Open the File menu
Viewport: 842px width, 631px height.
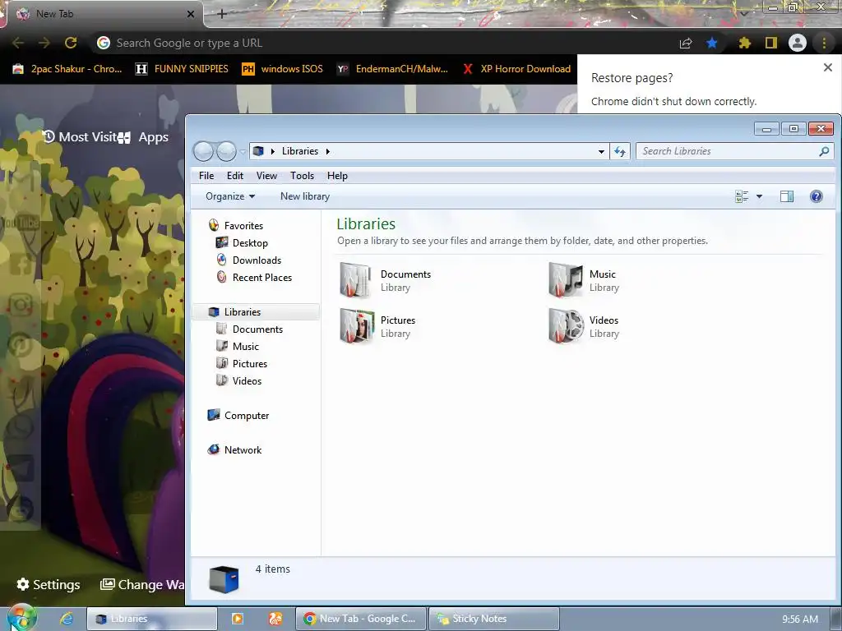click(x=206, y=176)
